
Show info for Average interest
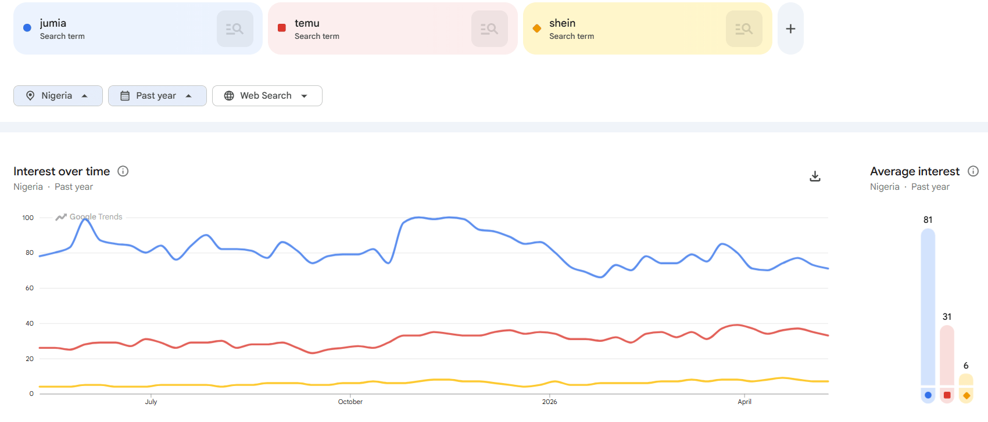click(x=973, y=171)
